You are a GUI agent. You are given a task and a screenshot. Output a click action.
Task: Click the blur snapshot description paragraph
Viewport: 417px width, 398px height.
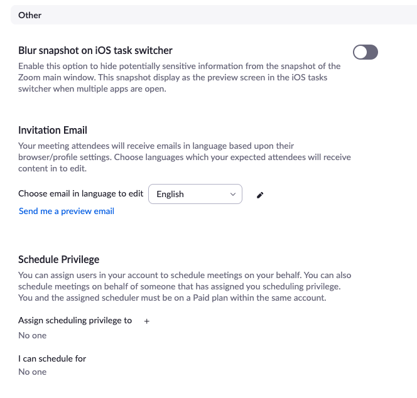pos(179,77)
